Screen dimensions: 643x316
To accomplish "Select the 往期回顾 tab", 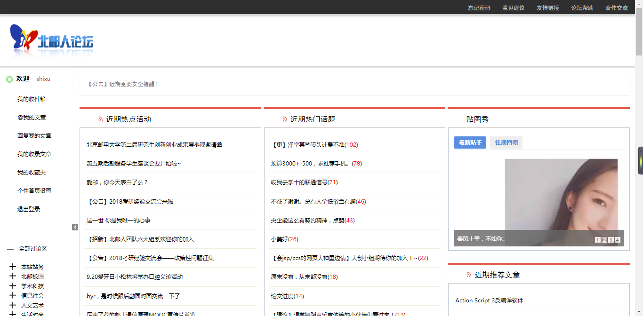I will tap(506, 142).
